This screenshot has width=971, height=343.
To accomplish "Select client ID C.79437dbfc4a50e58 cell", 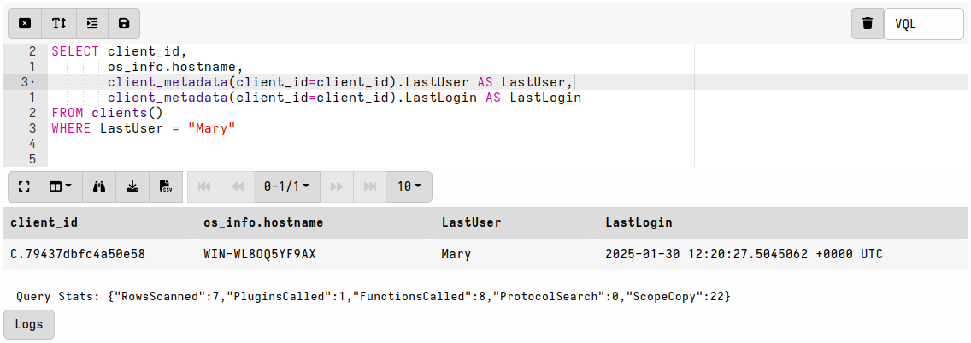I will (77, 254).
